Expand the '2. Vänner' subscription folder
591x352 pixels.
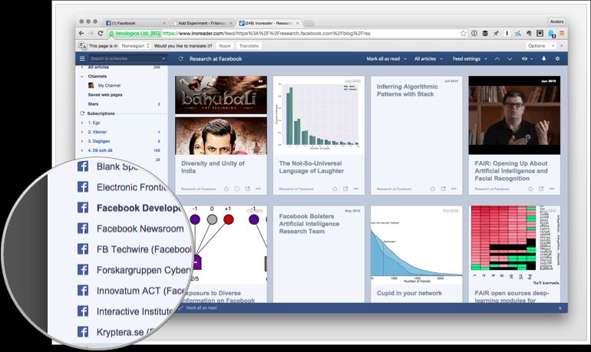coord(82,132)
